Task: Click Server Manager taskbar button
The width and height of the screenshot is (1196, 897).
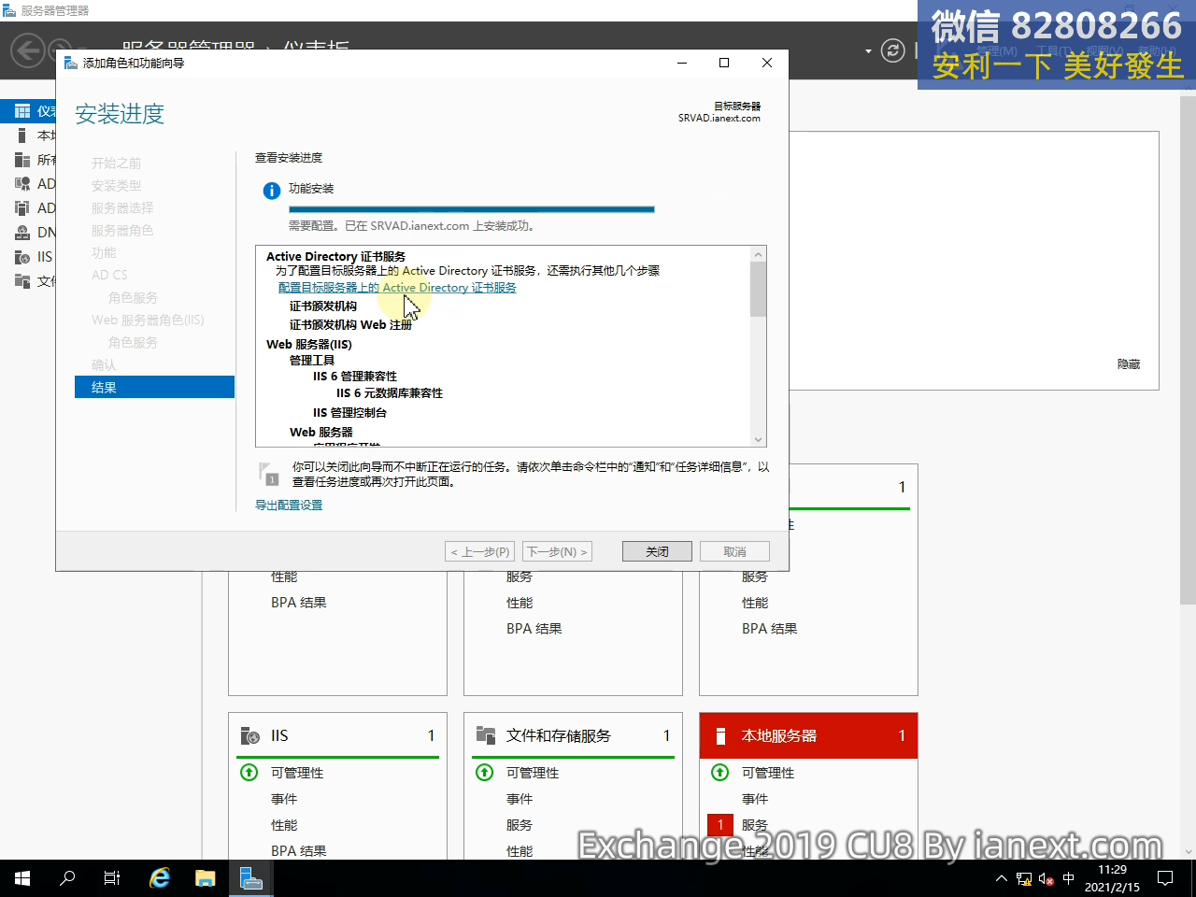Action: pyautogui.click(x=251, y=878)
